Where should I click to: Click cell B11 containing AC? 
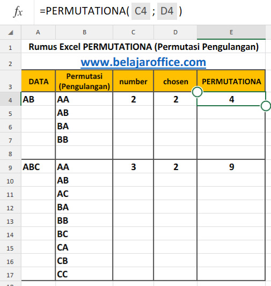[x=84, y=193]
